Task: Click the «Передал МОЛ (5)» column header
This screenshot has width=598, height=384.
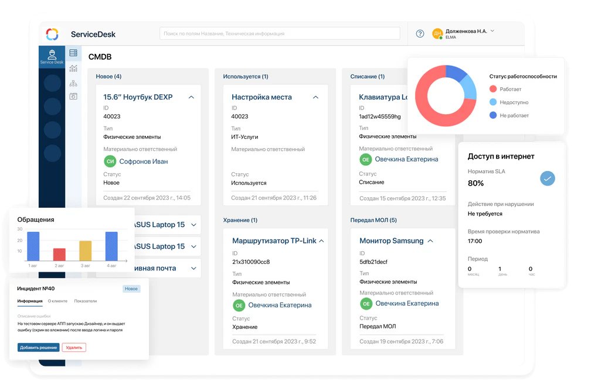Action: (373, 220)
